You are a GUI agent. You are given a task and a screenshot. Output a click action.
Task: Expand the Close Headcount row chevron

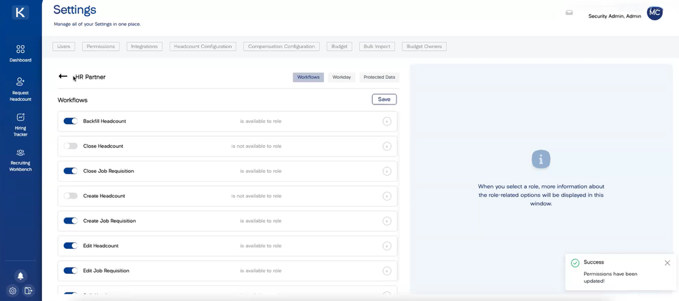click(387, 146)
